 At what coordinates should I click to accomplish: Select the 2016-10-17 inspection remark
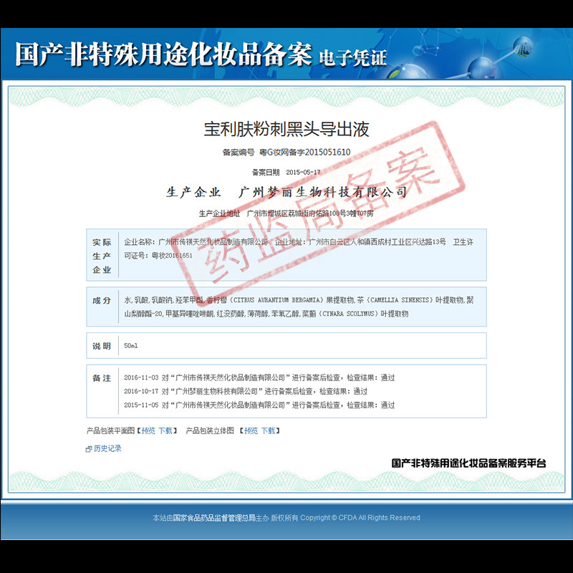pyautogui.click(x=246, y=391)
